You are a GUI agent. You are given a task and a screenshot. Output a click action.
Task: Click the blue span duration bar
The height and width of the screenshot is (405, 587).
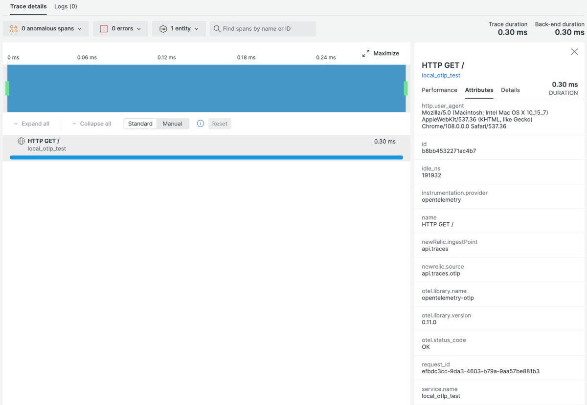click(205, 157)
